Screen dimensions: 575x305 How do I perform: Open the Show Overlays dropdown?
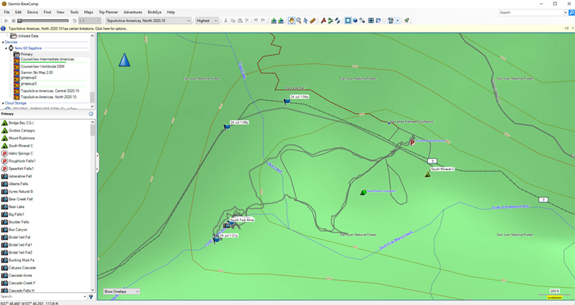tap(122, 292)
